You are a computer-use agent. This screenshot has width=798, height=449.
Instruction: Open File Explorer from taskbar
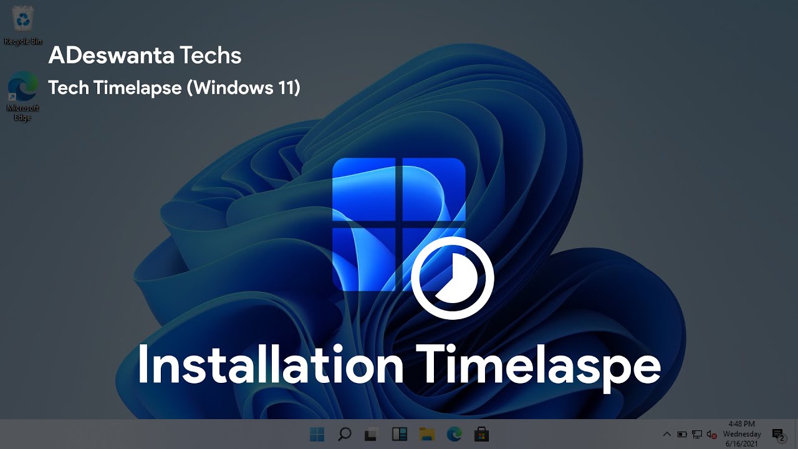tap(426, 434)
